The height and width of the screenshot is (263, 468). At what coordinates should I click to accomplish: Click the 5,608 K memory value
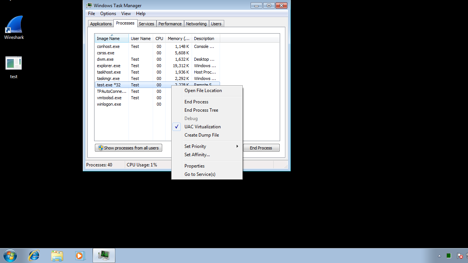point(182,53)
